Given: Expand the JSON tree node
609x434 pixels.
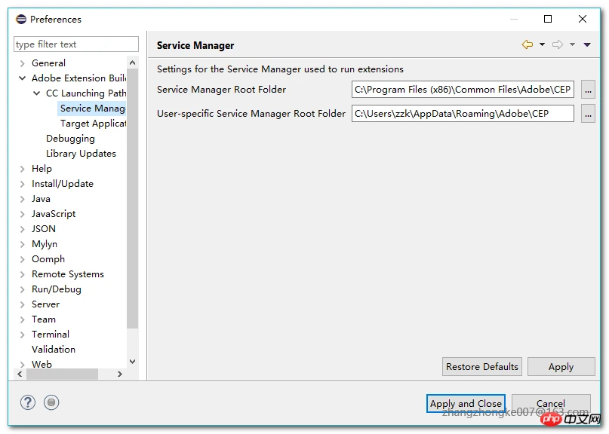Looking at the screenshot, I should (x=22, y=229).
